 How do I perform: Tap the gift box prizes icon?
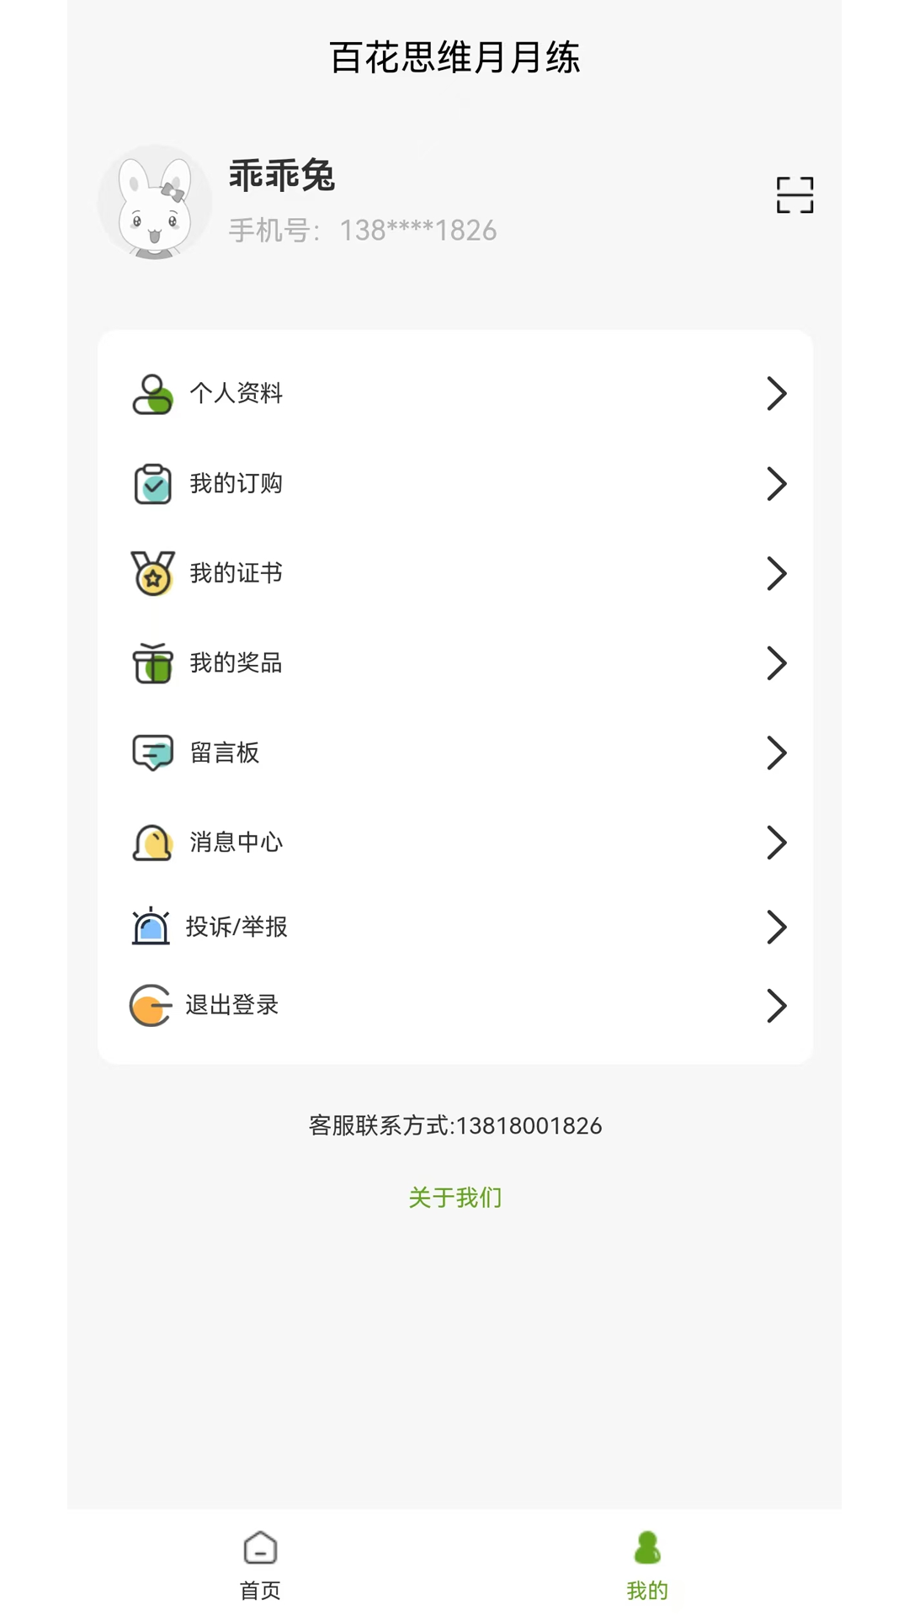(x=152, y=663)
